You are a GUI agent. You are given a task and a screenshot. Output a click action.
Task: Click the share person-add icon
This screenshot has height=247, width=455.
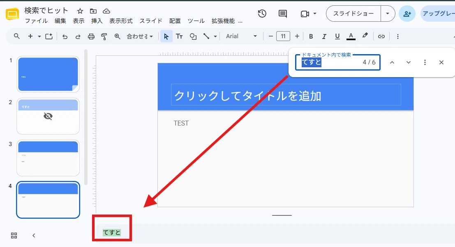(x=407, y=14)
